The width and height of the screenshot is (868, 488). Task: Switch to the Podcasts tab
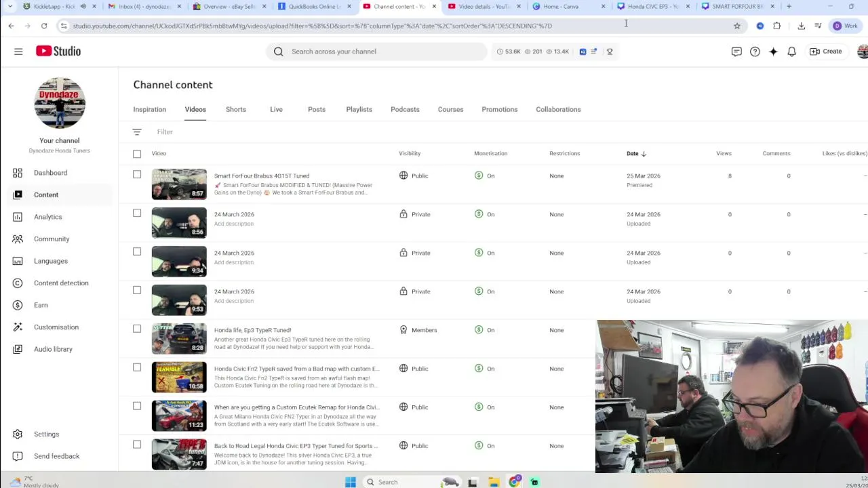point(405,109)
